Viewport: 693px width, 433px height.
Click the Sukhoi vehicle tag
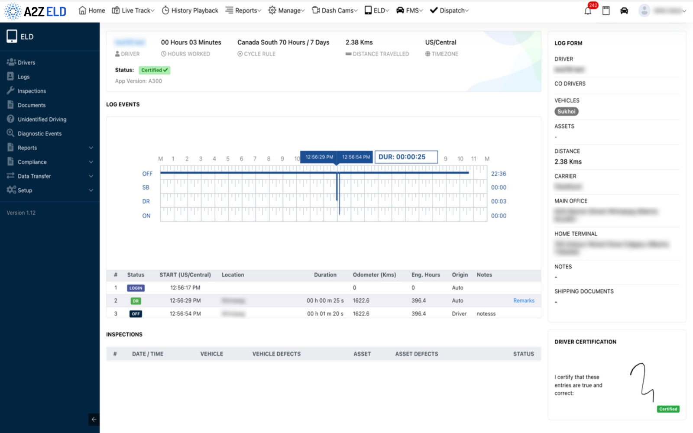[x=566, y=112]
